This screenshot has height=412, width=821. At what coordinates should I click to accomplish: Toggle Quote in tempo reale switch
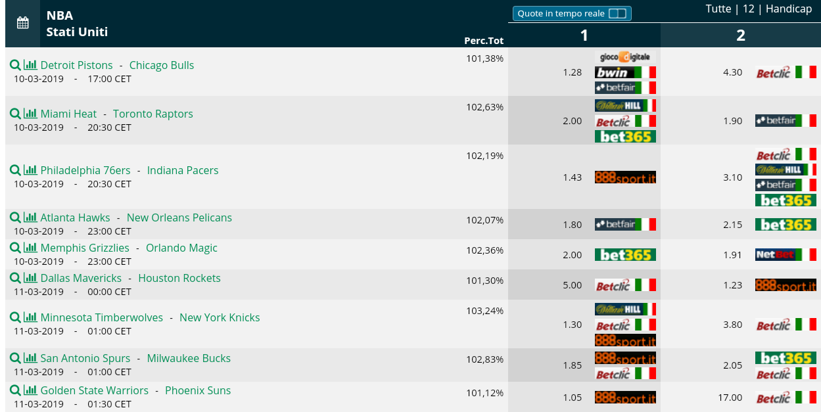point(572,13)
